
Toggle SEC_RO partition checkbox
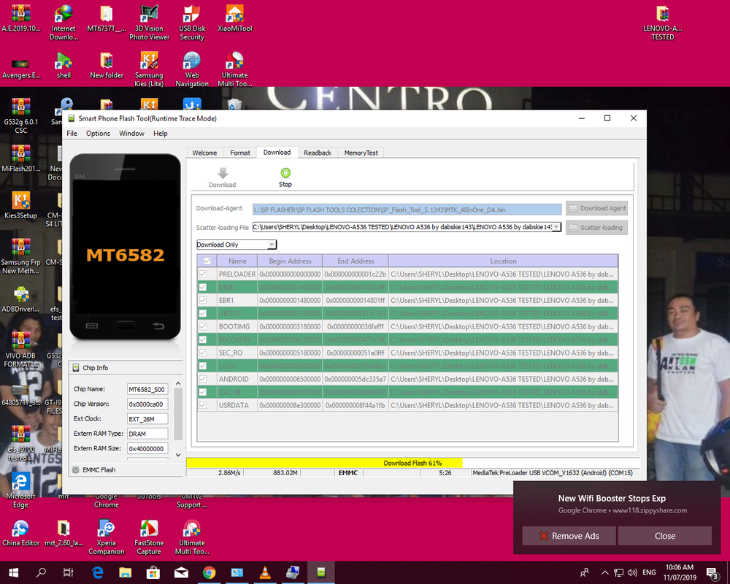pyautogui.click(x=202, y=353)
